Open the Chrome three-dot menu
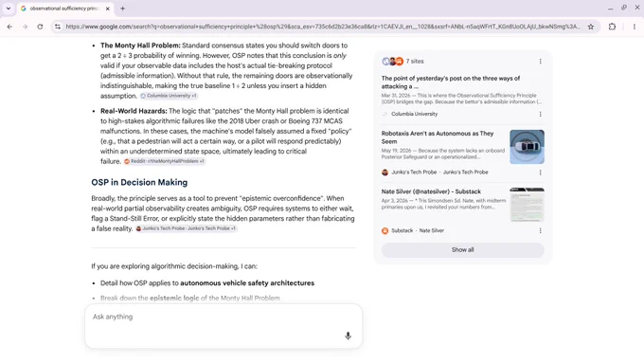Image resolution: width=644 pixels, height=363 pixels. (x=635, y=27)
